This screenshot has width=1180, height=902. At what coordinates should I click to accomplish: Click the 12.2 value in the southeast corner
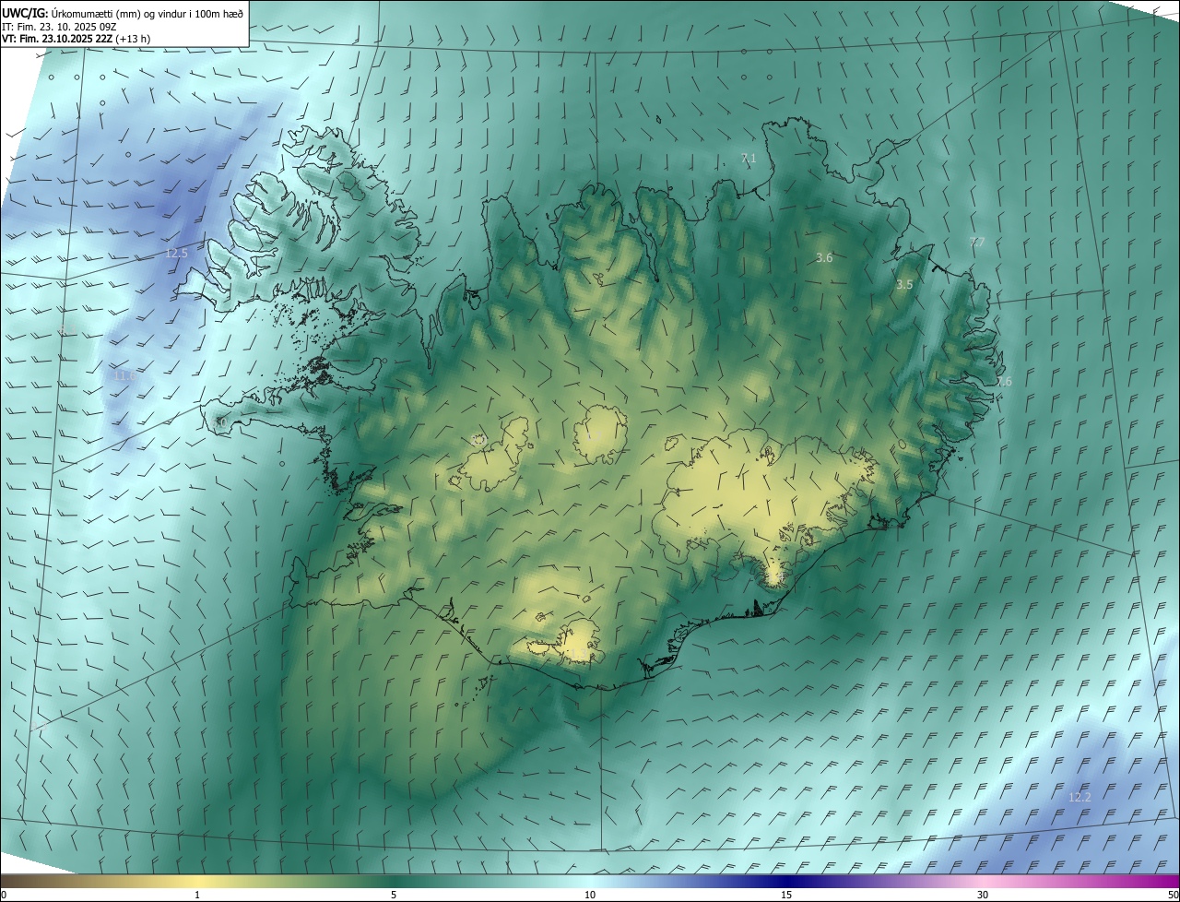[1080, 797]
